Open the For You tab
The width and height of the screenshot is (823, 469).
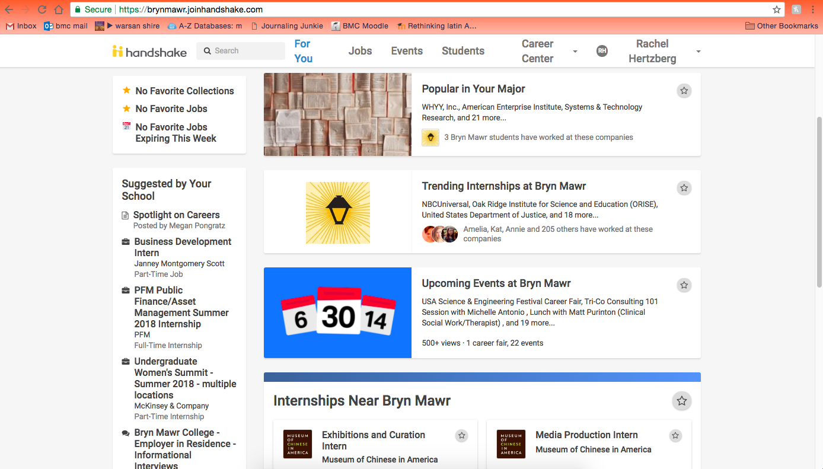(303, 51)
